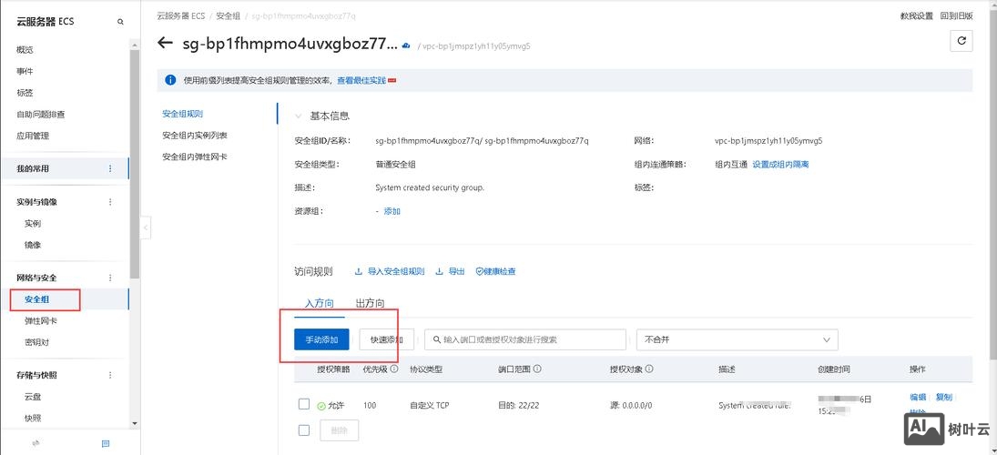997x455 pixels.
Task: Click the bottom-left link icon in the sidebar footer
Action: (x=36, y=443)
